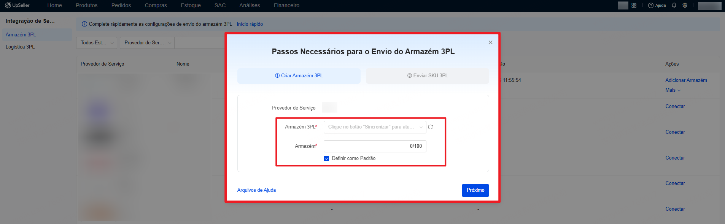Click the info icon in the banner

pos(84,24)
